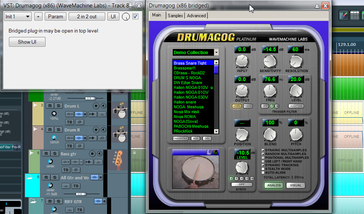Click the Bass gtr guitar headstock thumbnail

118,159
